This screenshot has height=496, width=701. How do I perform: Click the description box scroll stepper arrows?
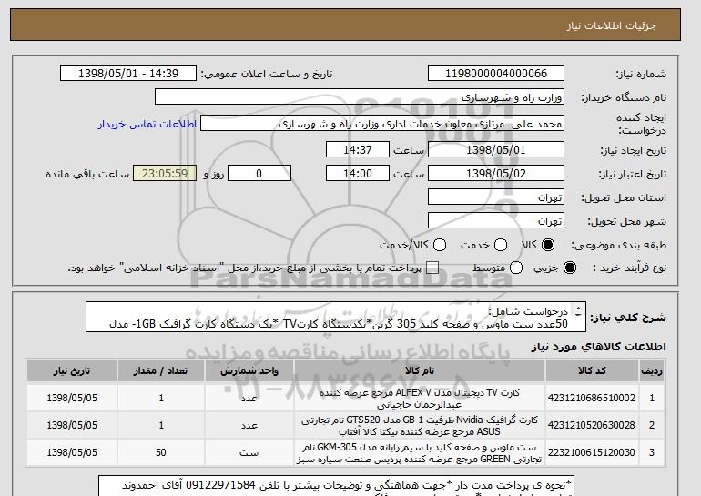point(578,310)
